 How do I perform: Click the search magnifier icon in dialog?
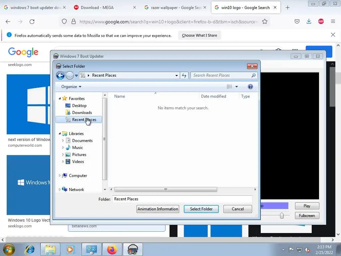coord(253,75)
